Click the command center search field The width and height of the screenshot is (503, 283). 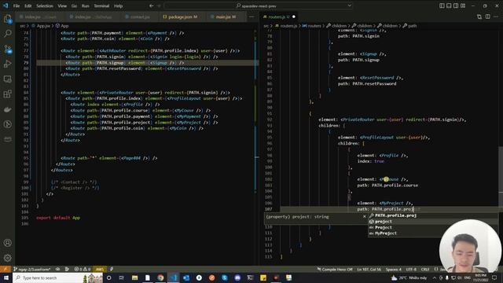[x=259, y=6]
